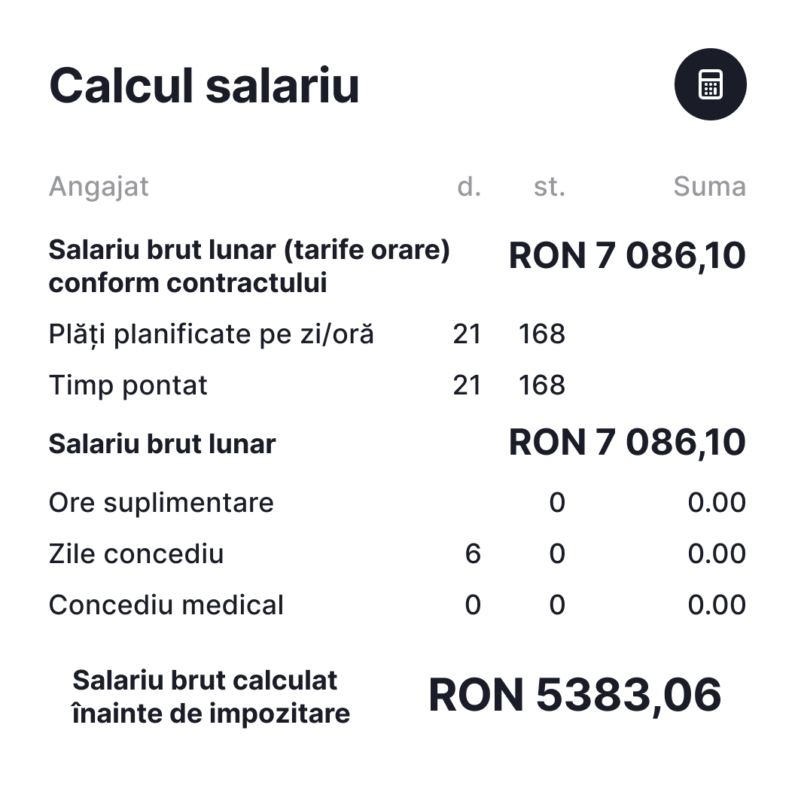This screenshot has width=795, height=801.
Task: Click the Timp pontat hours value 168
Action: 541,385
